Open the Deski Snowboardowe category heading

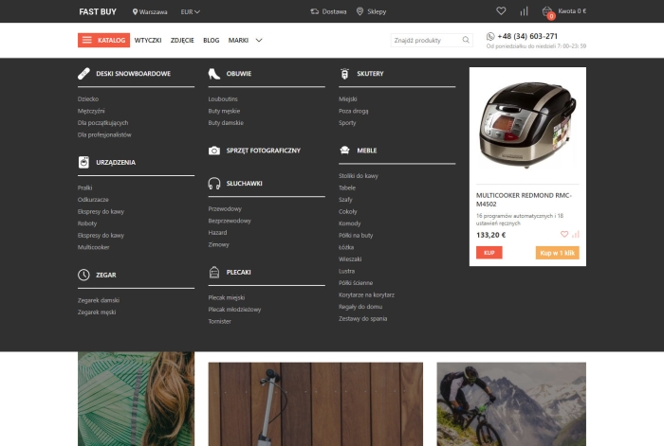pos(134,74)
